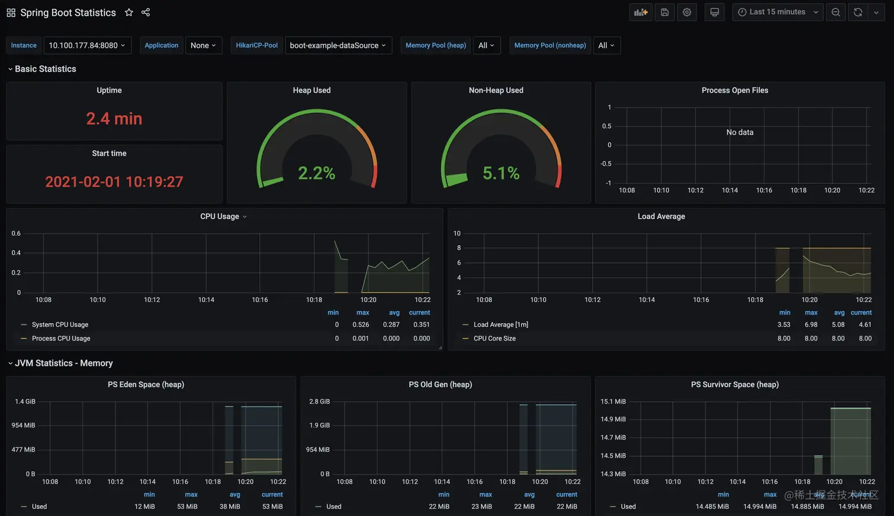
Task: Click the Start time panel title
Action: (x=109, y=154)
